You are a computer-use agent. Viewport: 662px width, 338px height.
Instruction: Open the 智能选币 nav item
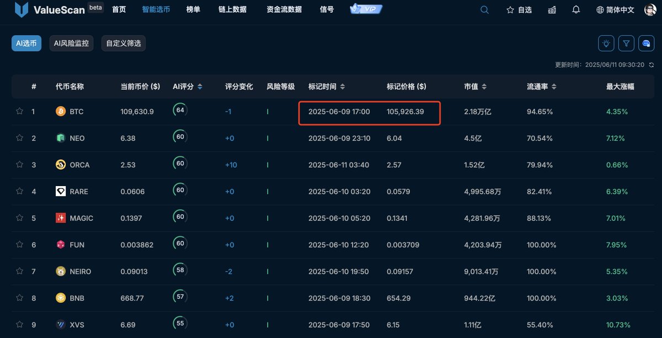pos(156,9)
